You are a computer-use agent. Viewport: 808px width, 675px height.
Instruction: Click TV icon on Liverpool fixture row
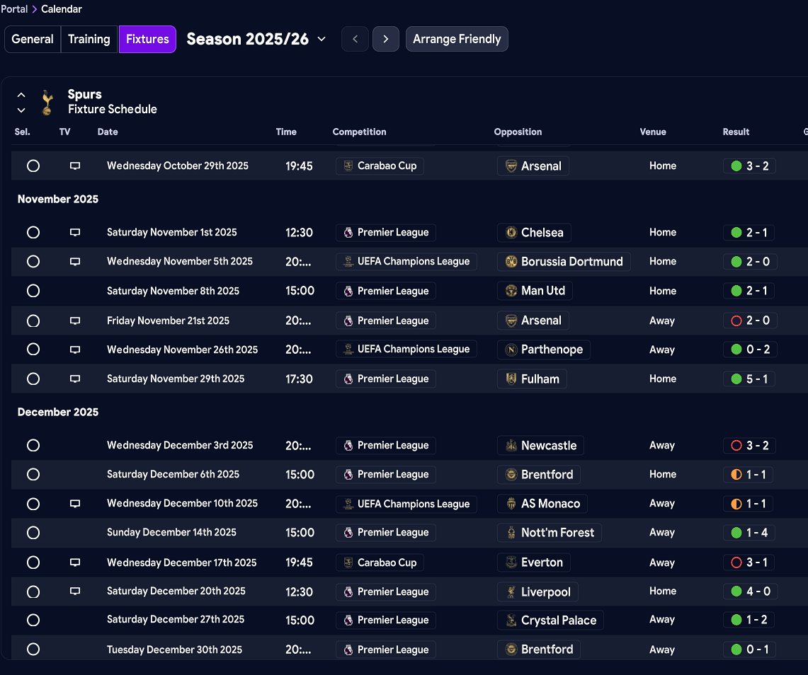point(75,591)
